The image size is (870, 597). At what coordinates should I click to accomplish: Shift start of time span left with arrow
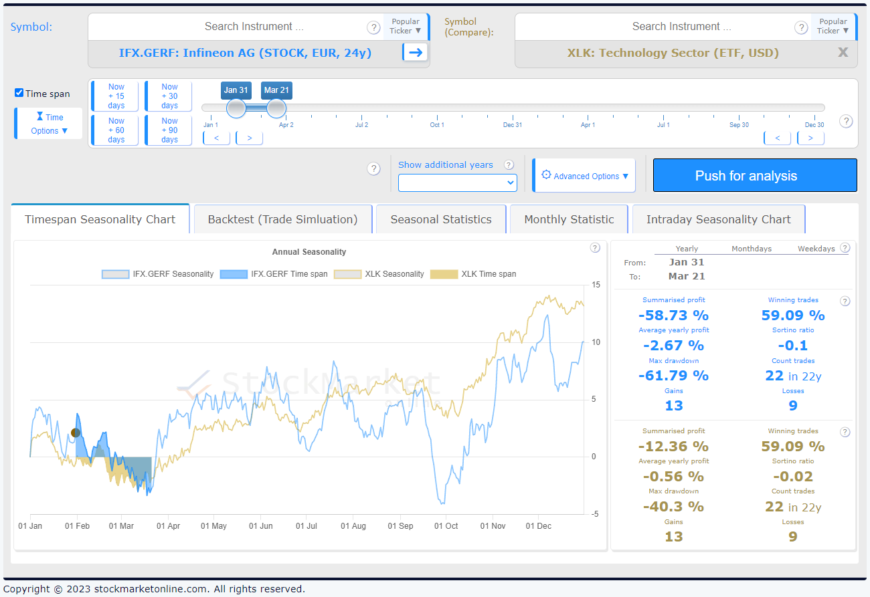point(216,138)
